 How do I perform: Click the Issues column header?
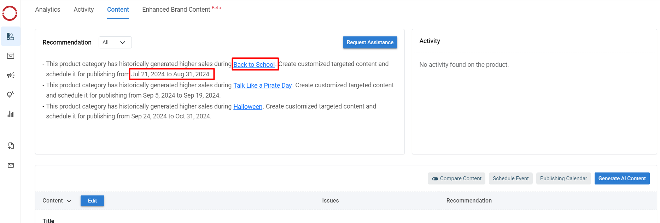pos(330,201)
